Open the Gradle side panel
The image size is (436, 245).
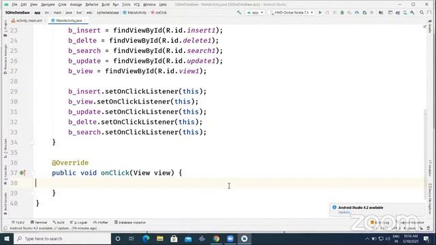coord(430,27)
